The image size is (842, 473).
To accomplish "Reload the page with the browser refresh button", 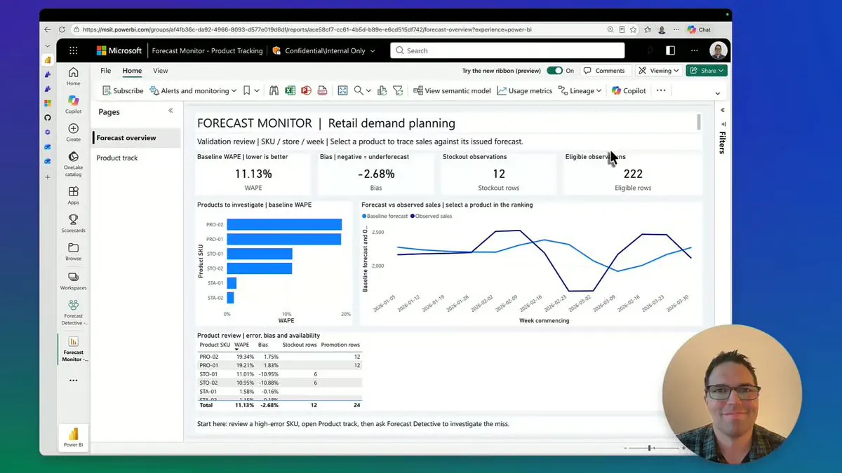I will pos(62,29).
